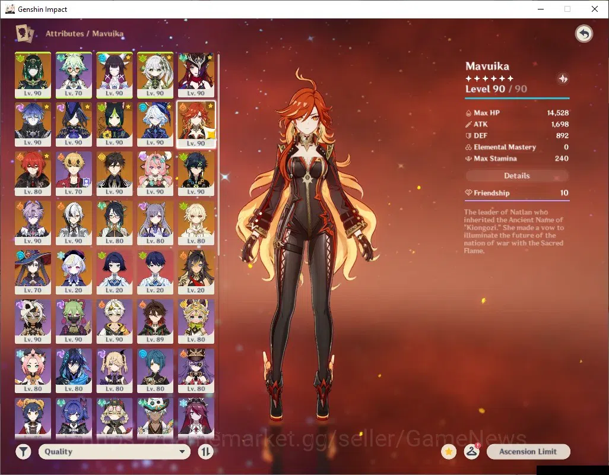Select Chevreuse's character card
Image resolution: width=609 pixels, height=475 pixels.
pos(196,371)
